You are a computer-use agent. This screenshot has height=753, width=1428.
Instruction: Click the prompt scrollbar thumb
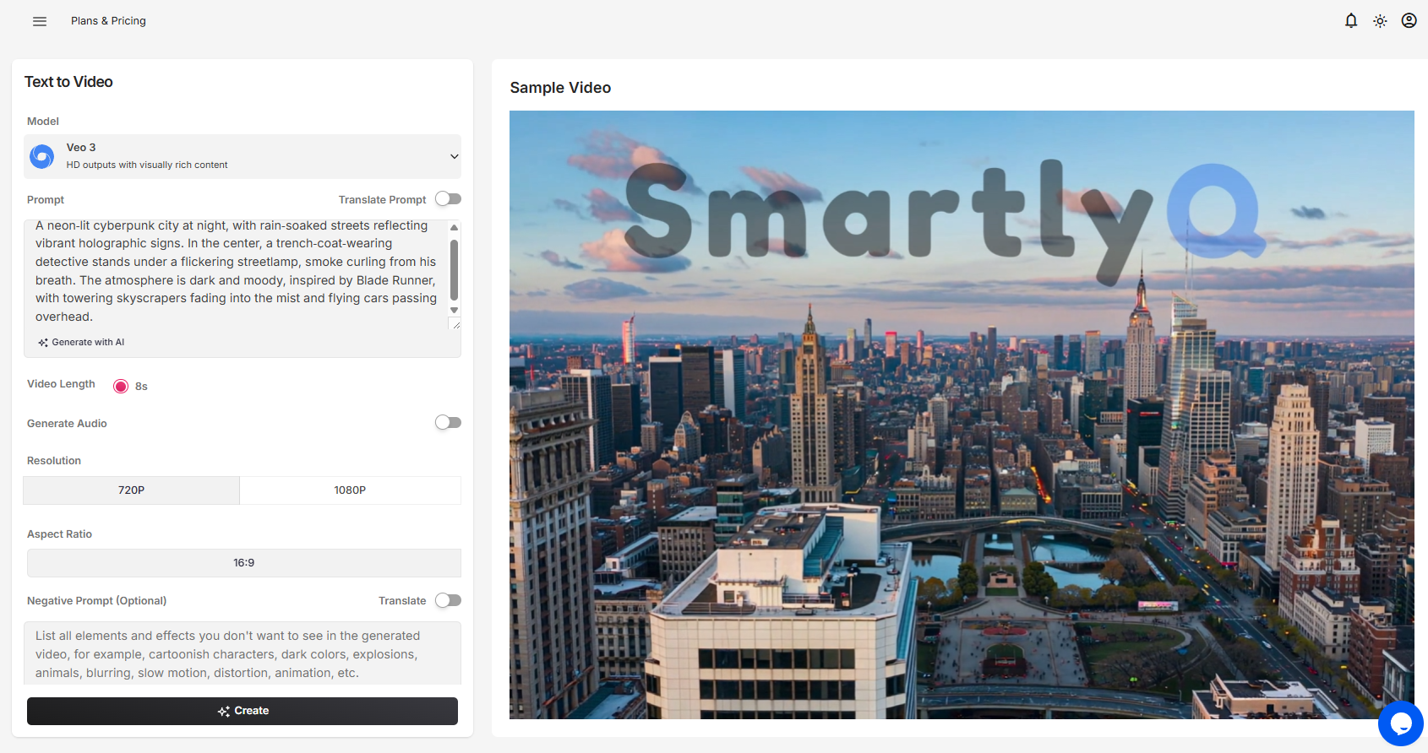[x=454, y=269]
